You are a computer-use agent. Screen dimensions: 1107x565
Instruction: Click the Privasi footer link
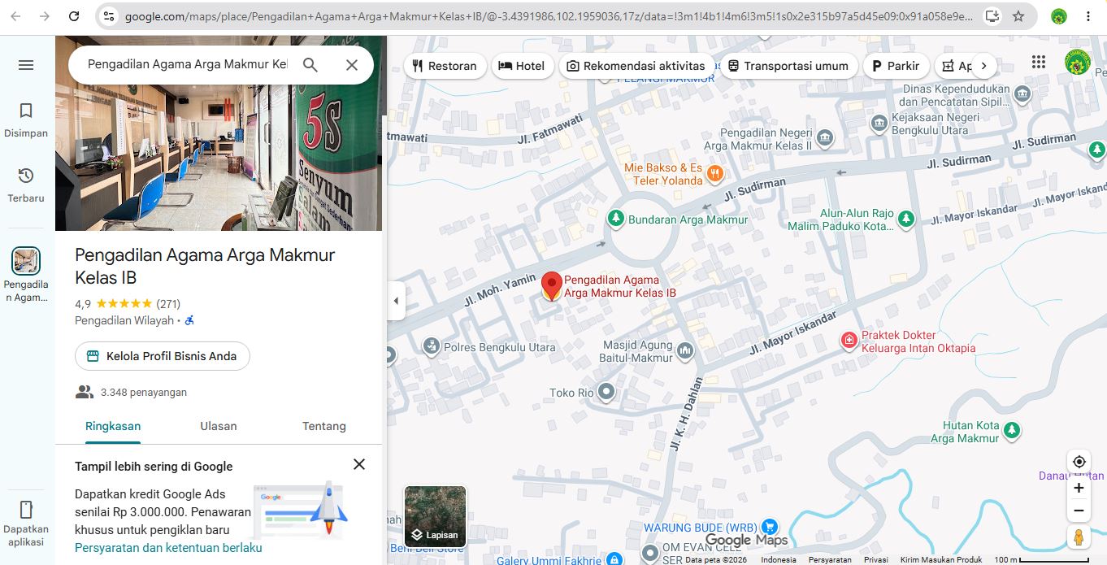click(876, 559)
